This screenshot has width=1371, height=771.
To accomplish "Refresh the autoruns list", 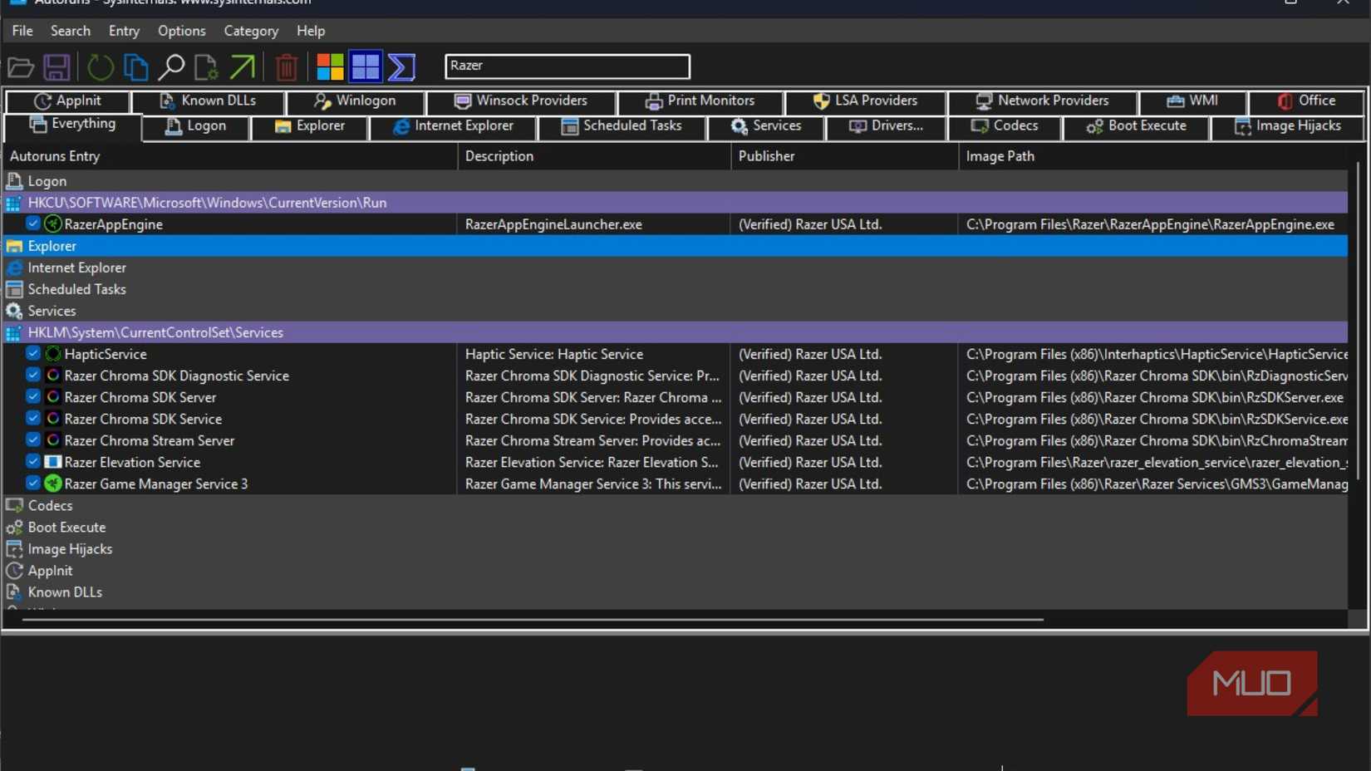I will [101, 67].
